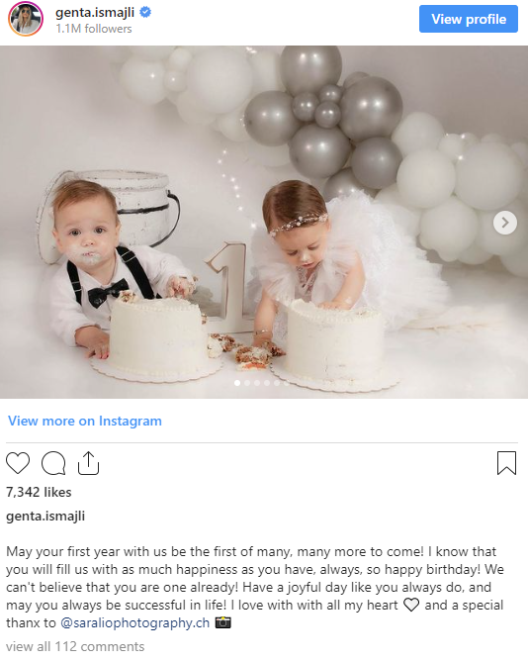Follow the View more on Instagram link

(x=85, y=421)
